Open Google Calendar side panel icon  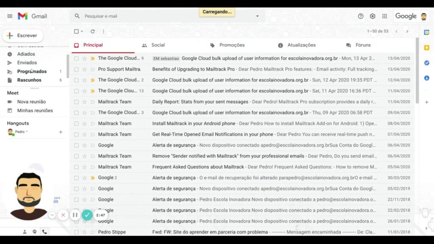pyautogui.click(x=426, y=32)
